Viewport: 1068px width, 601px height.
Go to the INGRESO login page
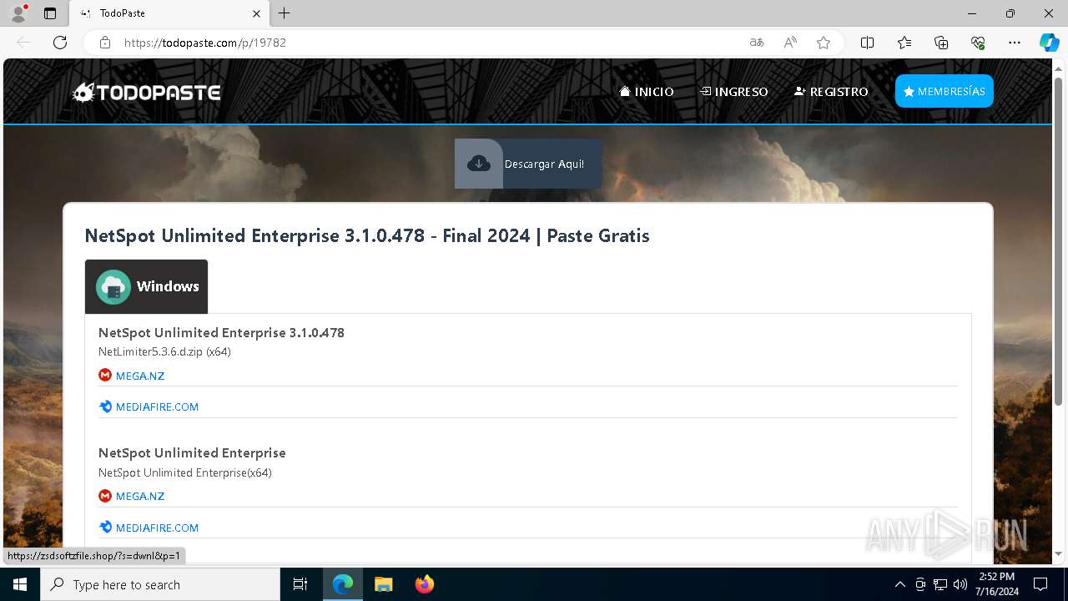734,92
